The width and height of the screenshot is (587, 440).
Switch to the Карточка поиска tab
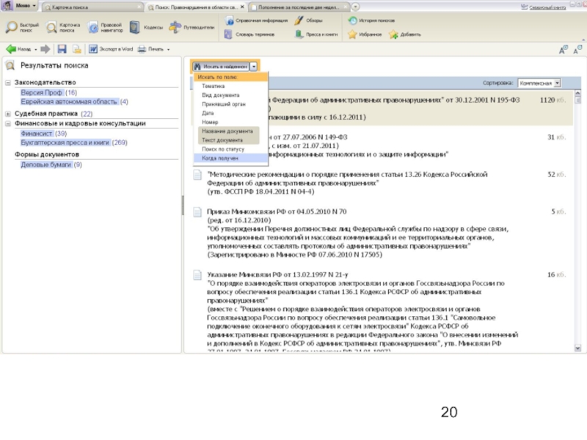pos(92,7)
